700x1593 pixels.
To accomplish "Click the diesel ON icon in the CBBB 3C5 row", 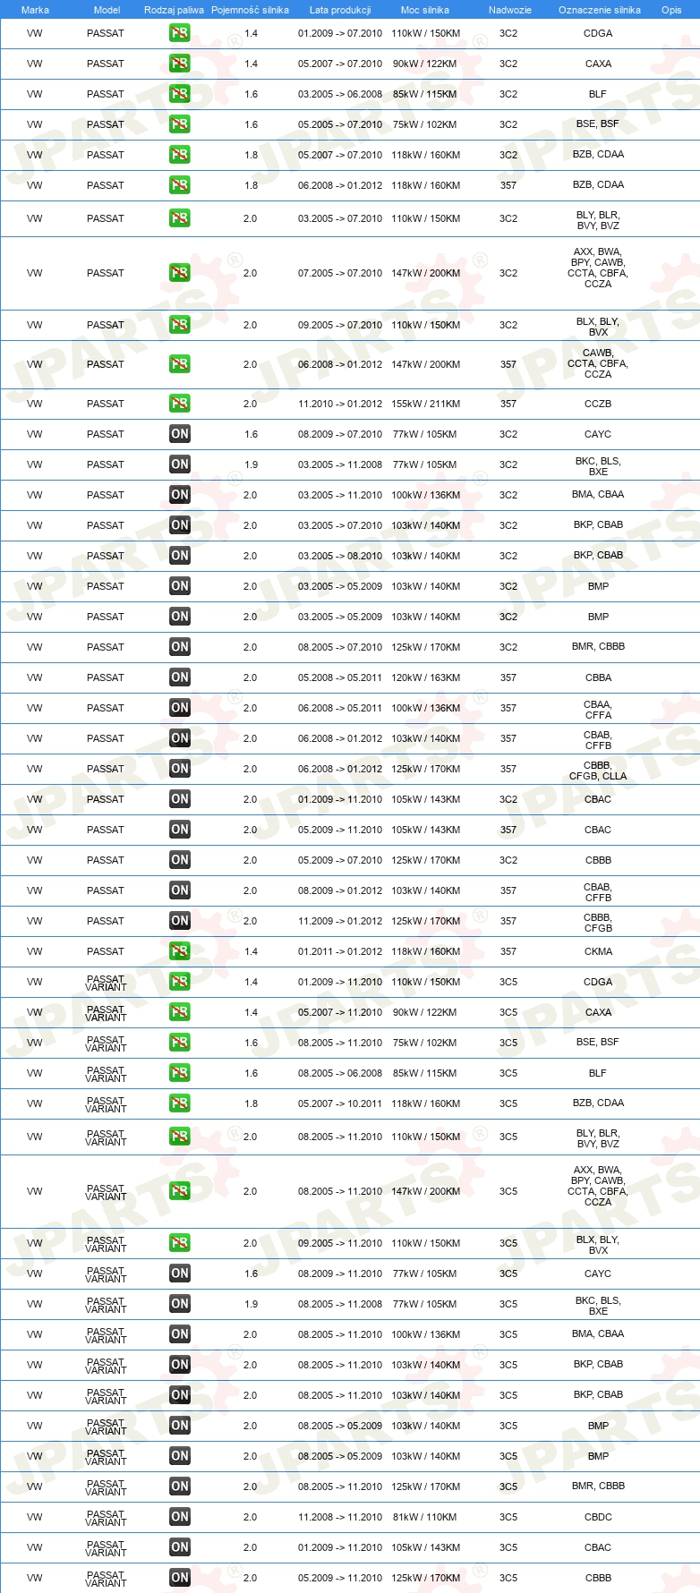I will click(180, 1578).
